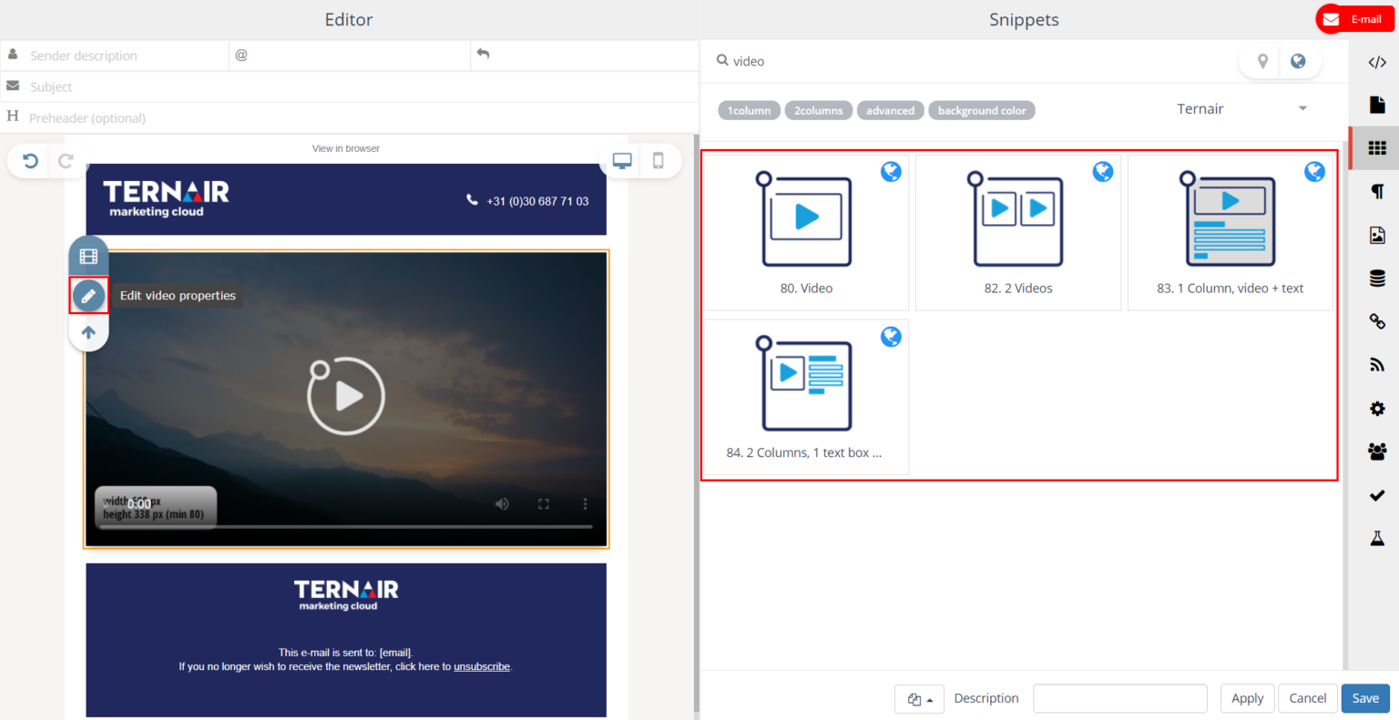Screen dimensions: 1399x720
Task: Open the RSS feed icon in sidebar
Action: tap(1377, 365)
